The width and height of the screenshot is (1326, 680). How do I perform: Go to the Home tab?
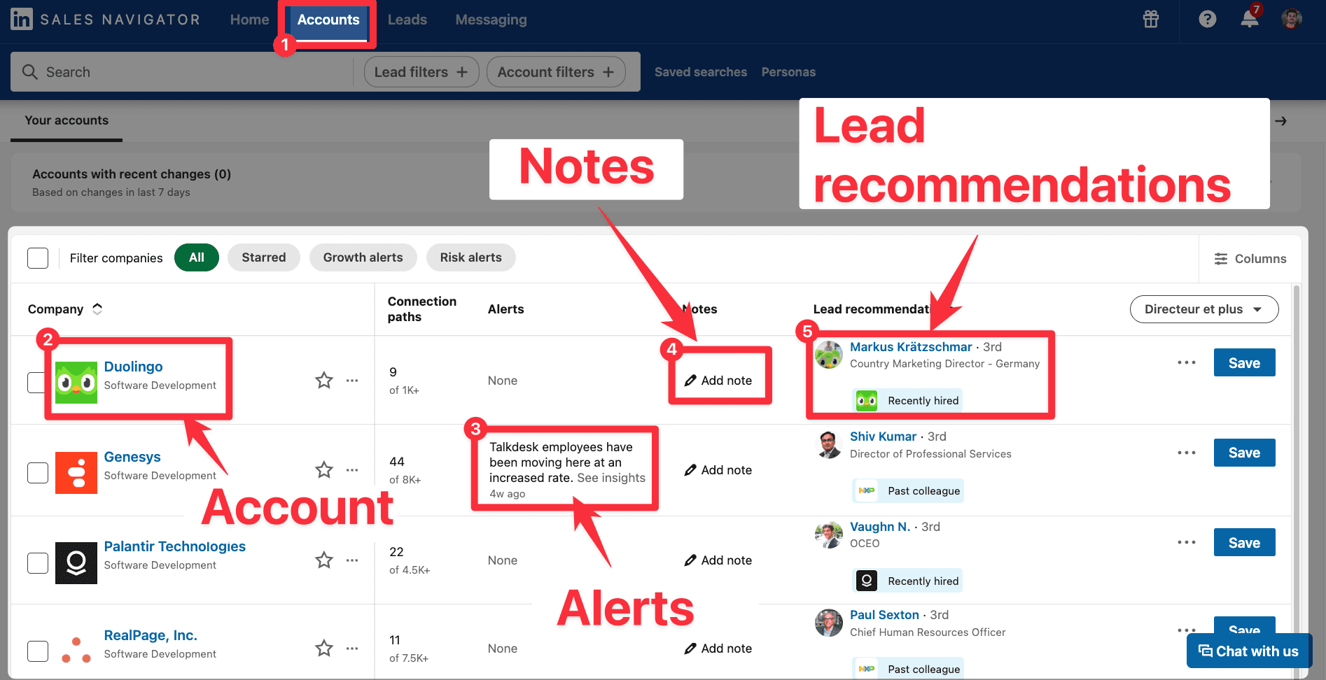[250, 20]
